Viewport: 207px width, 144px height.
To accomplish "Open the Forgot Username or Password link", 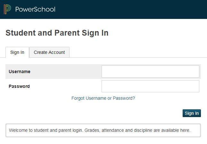I will point(103,98).
